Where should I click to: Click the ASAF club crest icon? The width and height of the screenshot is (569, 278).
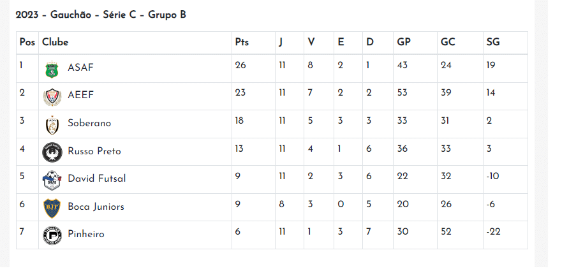pos(52,69)
